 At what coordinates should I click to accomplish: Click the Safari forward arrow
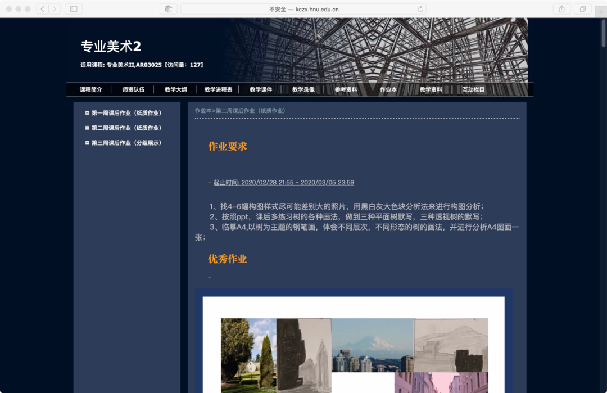pos(55,9)
